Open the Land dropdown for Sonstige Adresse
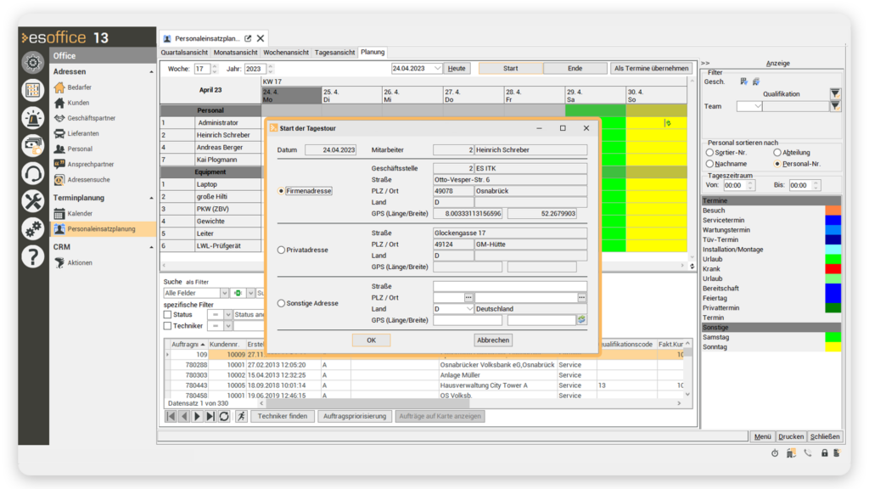The height and width of the screenshot is (489, 869). point(470,309)
